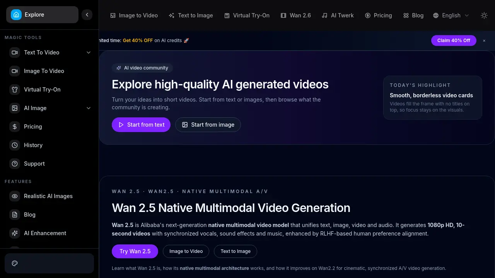Open AI Enhancement from the sidebar
This screenshot has width=495, height=278.
coord(49,233)
